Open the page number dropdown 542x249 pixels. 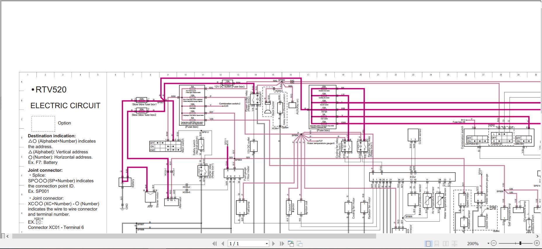click(x=267, y=243)
